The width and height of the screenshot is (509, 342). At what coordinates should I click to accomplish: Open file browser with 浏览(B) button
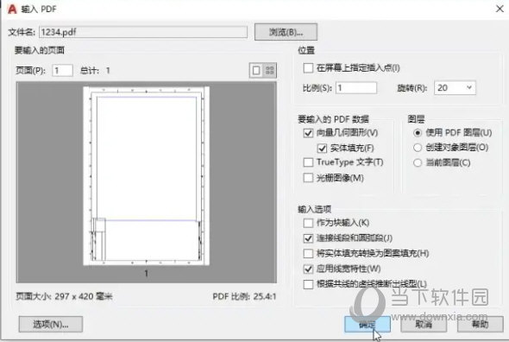point(286,32)
